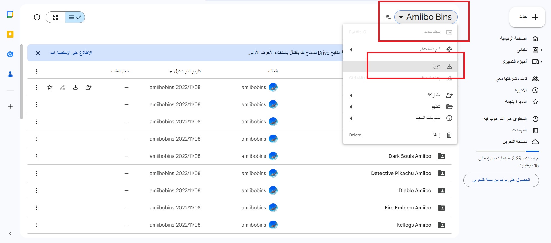Click the storage usage progress bar
Screen dimensions: 551x243
click(507, 151)
